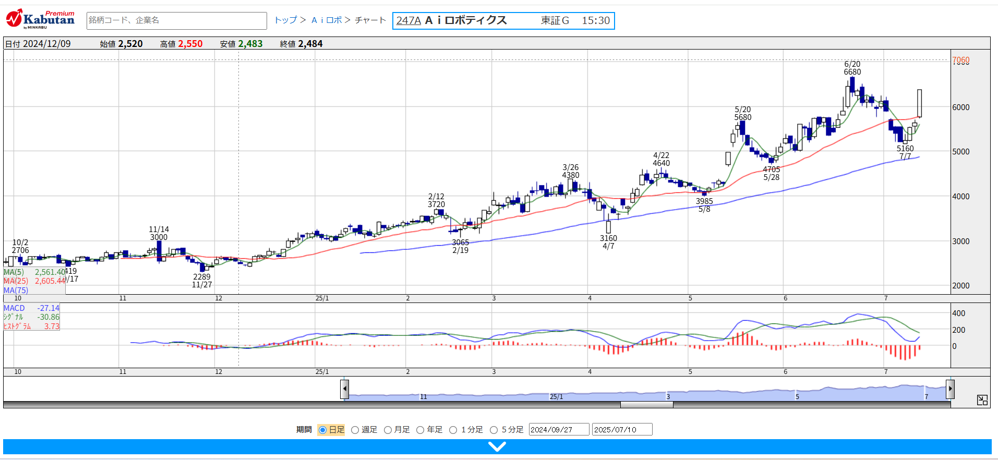The width and height of the screenshot is (998, 460).
Task: Click the end date field 2025/07/10
Action: coord(622,429)
